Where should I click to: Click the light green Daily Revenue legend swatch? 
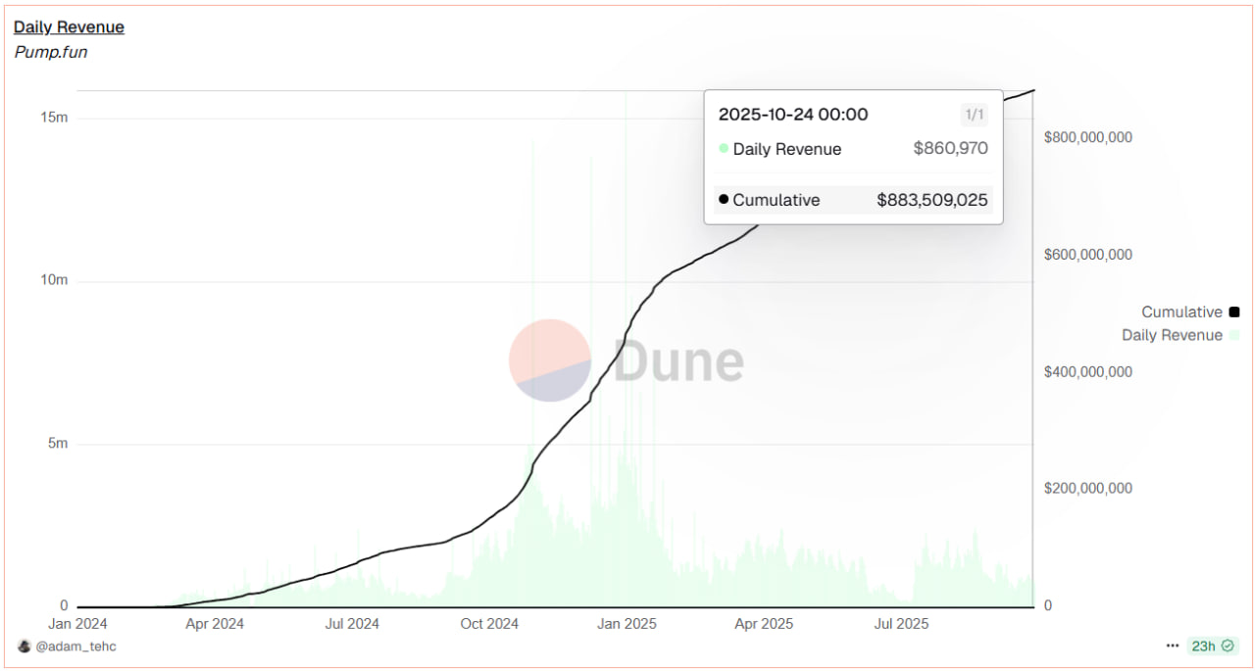click(x=1234, y=336)
